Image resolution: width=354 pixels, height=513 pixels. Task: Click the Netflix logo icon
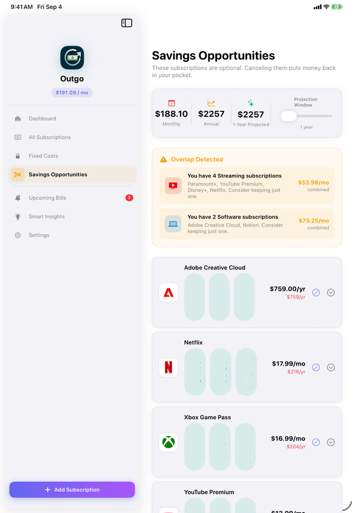click(x=168, y=367)
